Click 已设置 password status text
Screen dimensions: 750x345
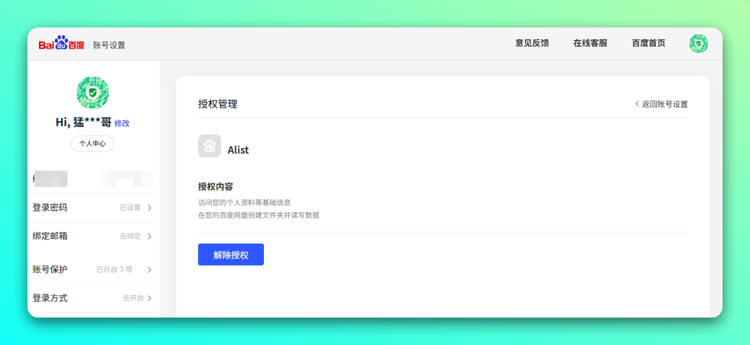point(130,208)
